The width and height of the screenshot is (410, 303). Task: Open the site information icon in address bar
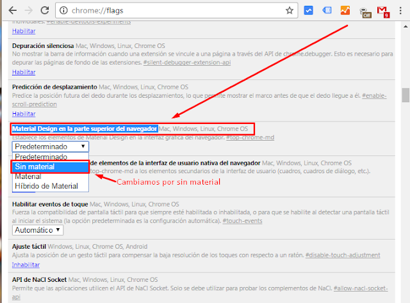point(63,10)
